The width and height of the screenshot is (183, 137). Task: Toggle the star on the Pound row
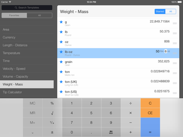[61, 32]
